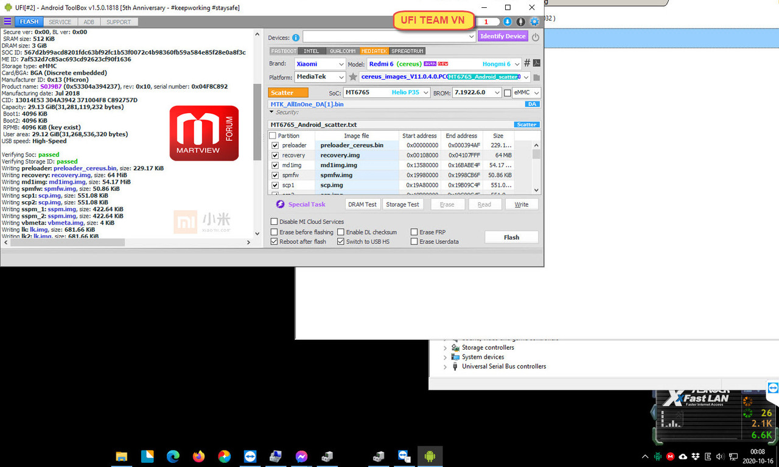Click the cloud icon in system tray
The image size is (779, 467).
683,457
